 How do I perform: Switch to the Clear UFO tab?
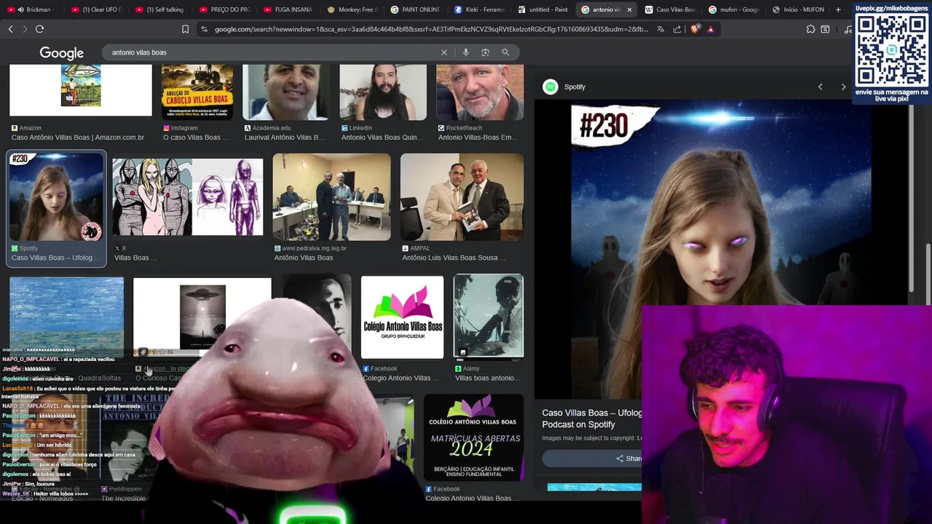coord(97,9)
